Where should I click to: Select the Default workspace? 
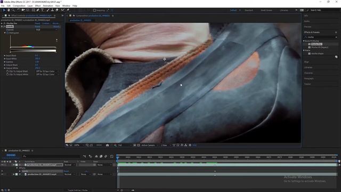(x=233, y=10)
